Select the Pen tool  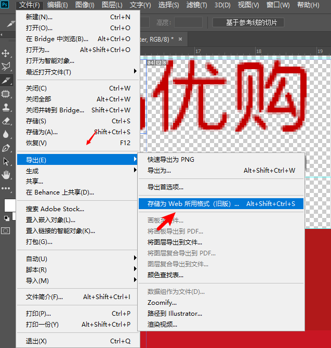[6, 148]
